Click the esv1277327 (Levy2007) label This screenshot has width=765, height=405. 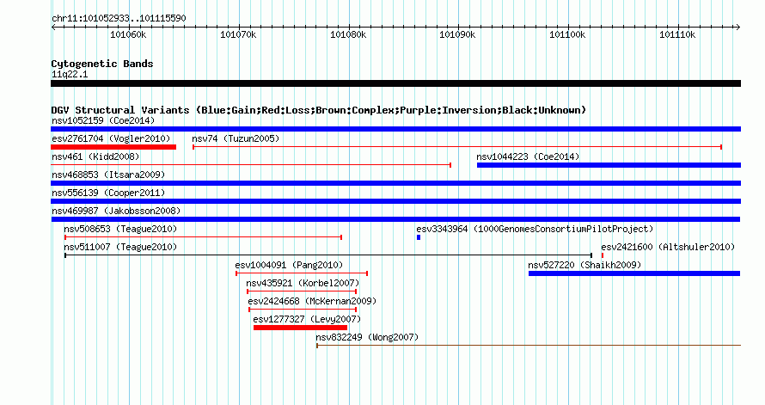(x=307, y=319)
